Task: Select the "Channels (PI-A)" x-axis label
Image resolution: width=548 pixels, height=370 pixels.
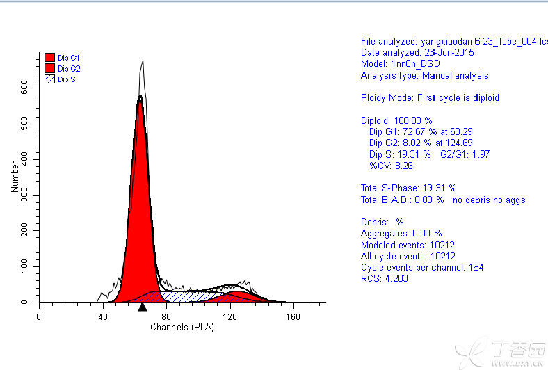Action: tap(182, 327)
